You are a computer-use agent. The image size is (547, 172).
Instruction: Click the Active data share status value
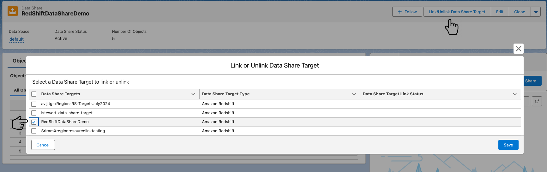point(61,39)
